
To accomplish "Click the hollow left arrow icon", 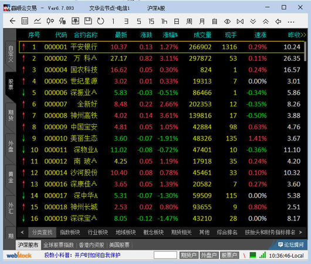I will 278,21.
